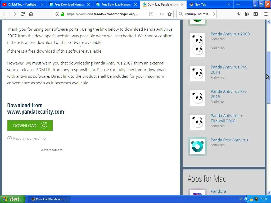Open the Downloads panel
This screenshot has width=271, height=203.
click(x=239, y=14)
